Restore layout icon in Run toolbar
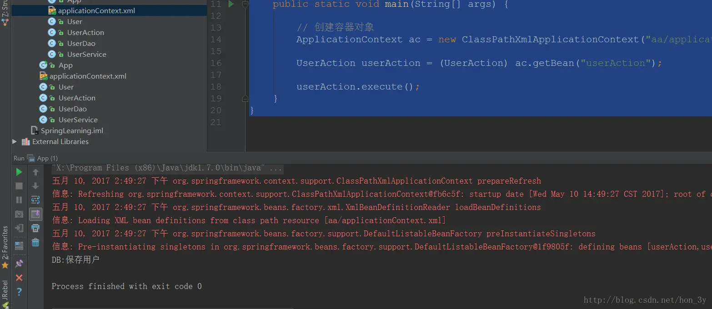This screenshot has width=712, height=309. click(19, 246)
